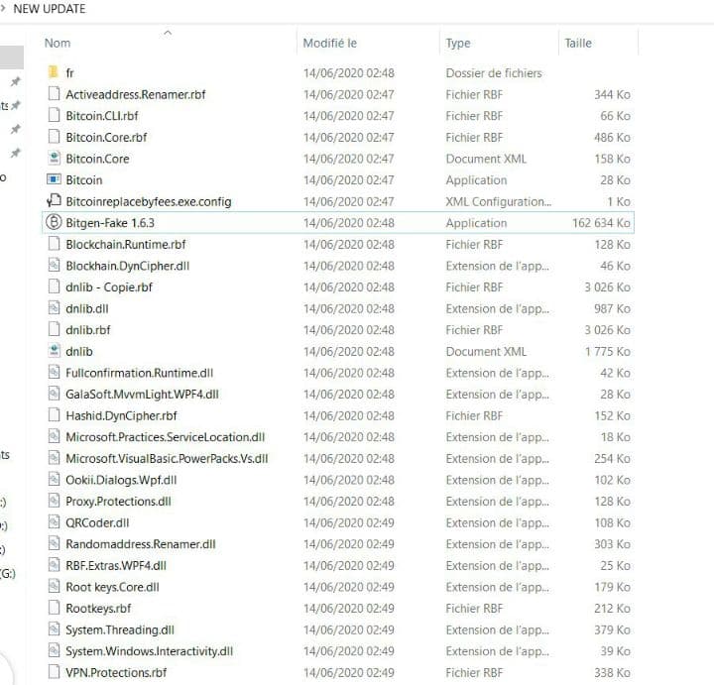
Task: Open NEW UPDATE breadcrumb in address bar
Action: [x=49, y=9]
